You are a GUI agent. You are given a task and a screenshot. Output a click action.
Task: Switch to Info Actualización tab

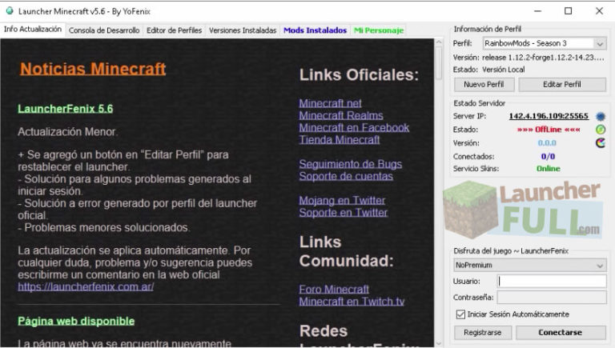[x=33, y=30]
